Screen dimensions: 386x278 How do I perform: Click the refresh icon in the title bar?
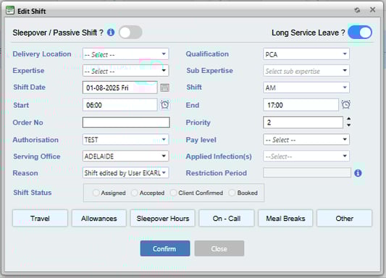coord(357,10)
